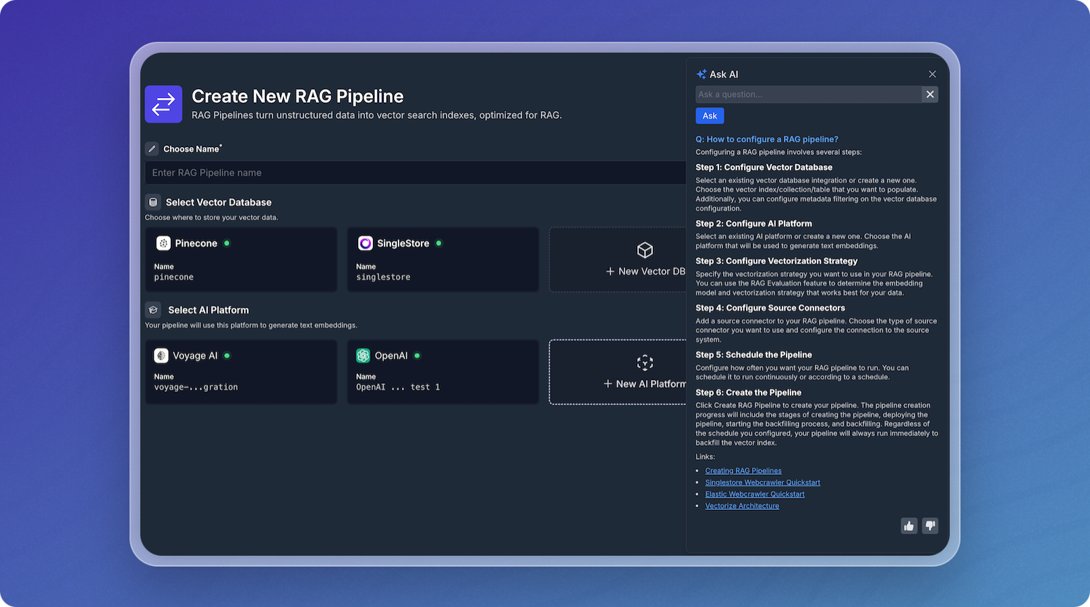This screenshot has width=1090, height=607.
Task: Click the 'OpenAI ... test 1' name value
Action: pos(398,387)
